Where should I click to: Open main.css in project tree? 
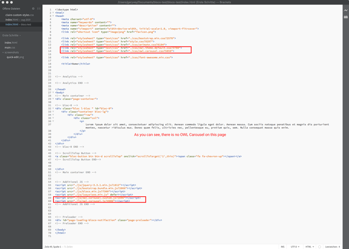tap(10, 48)
